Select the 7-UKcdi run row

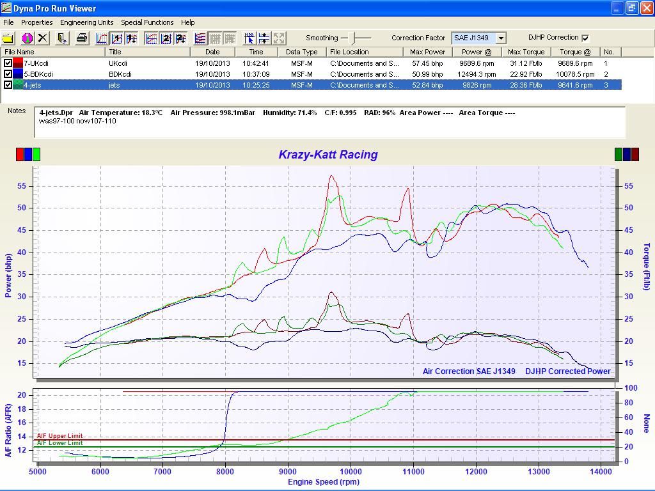[x=312, y=63]
